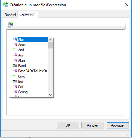
Task: Click the pink Acos function icon
Action: click(x=15, y=44)
